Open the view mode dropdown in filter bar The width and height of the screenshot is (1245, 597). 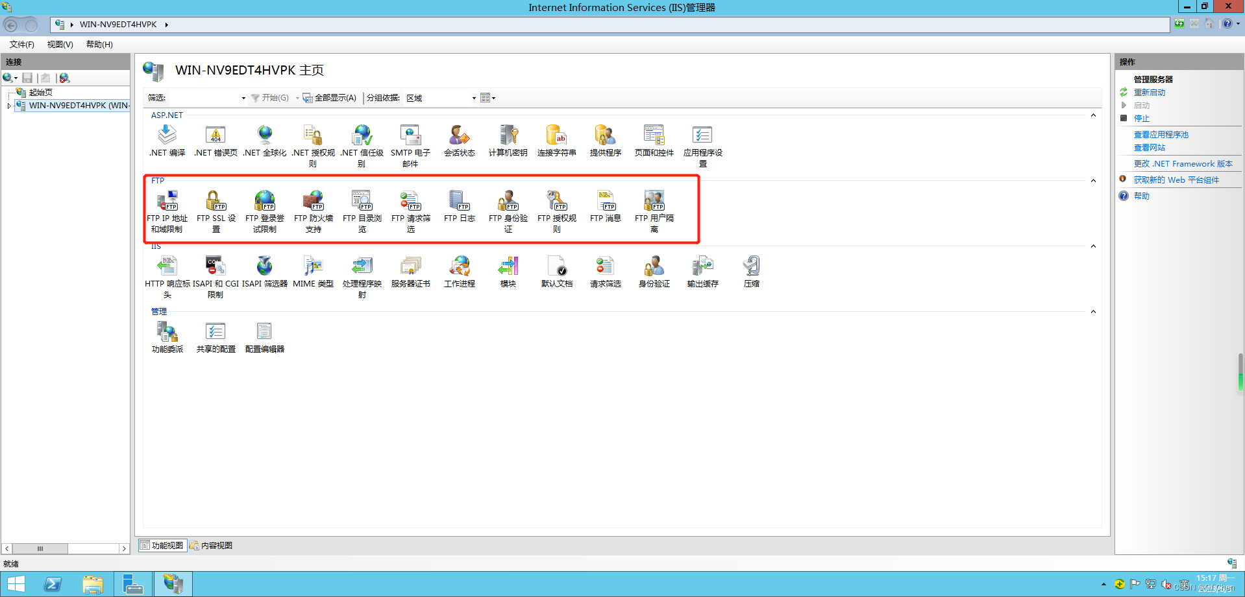point(487,98)
